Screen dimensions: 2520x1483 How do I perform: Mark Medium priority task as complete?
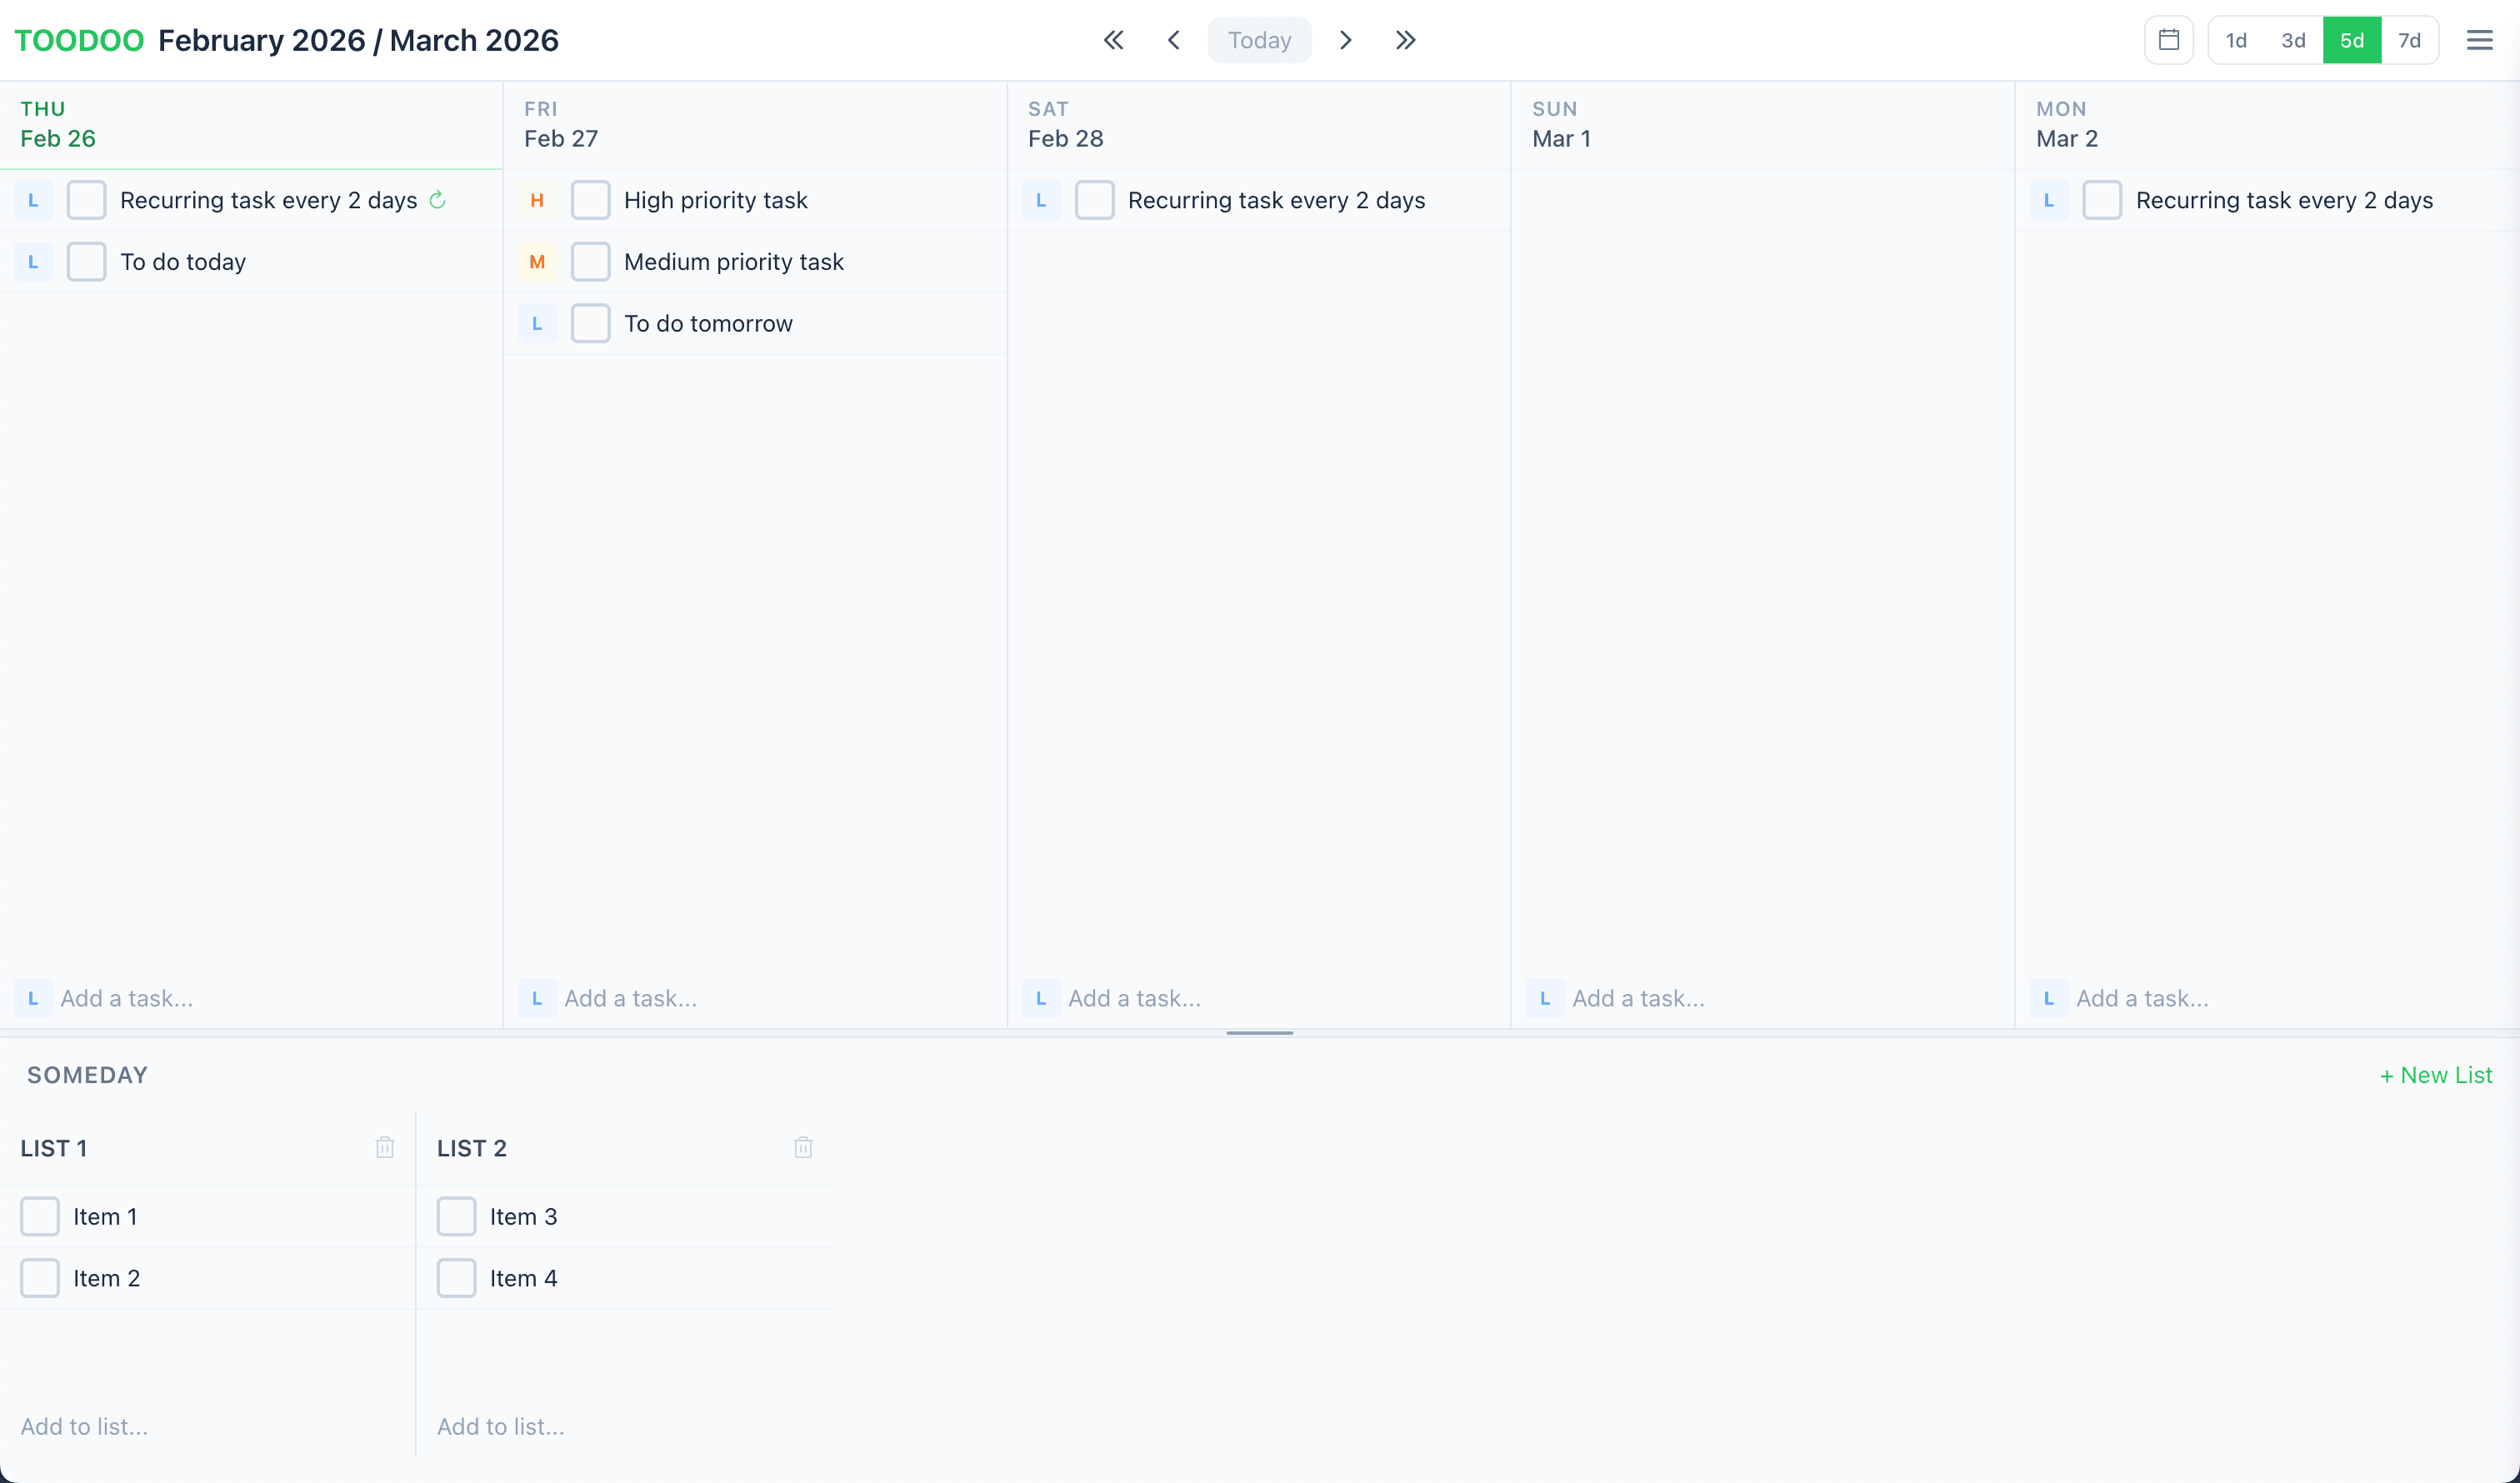coord(590,262)
